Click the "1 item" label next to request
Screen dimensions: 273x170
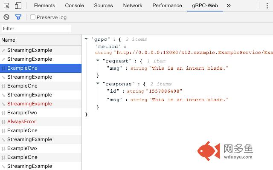pos(156,61)
